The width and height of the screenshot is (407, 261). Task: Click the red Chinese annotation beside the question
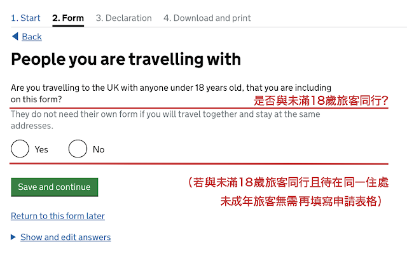coord(321,100)
